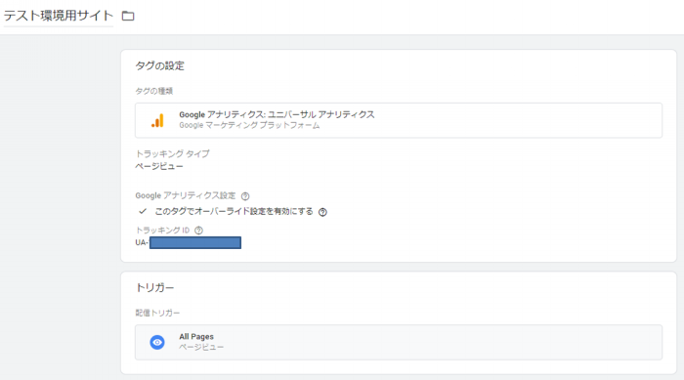Click the ページビュー text under All Pages
Screen dimensions: 684x380
click(x=201, y=348)
